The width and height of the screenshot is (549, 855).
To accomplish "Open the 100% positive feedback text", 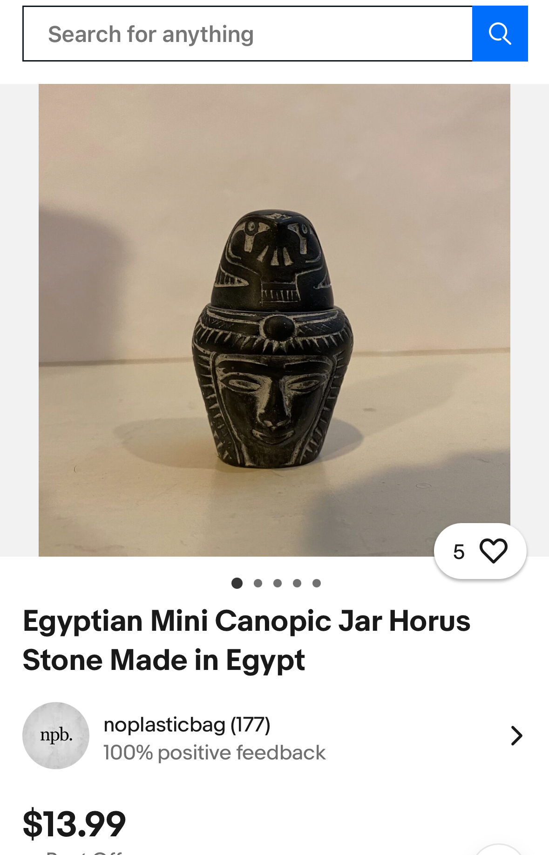I will click(214, 752).
